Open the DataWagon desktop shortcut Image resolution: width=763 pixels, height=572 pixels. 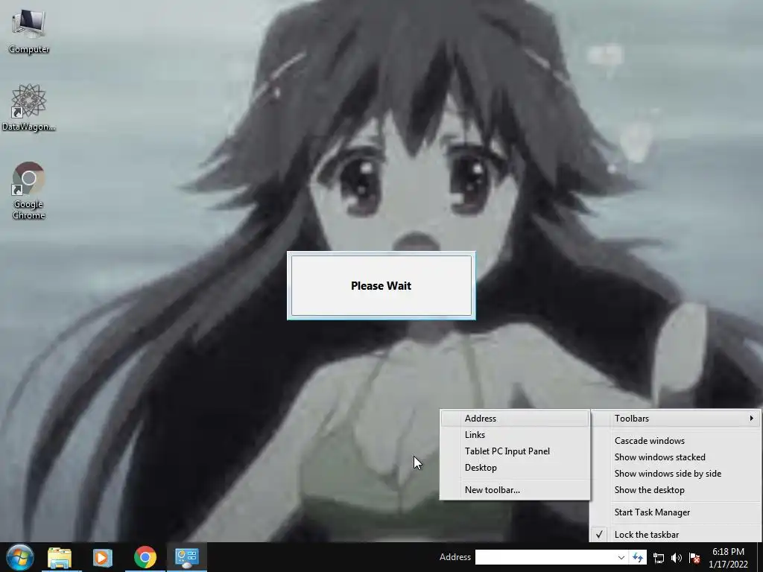[x=29, y=108]
